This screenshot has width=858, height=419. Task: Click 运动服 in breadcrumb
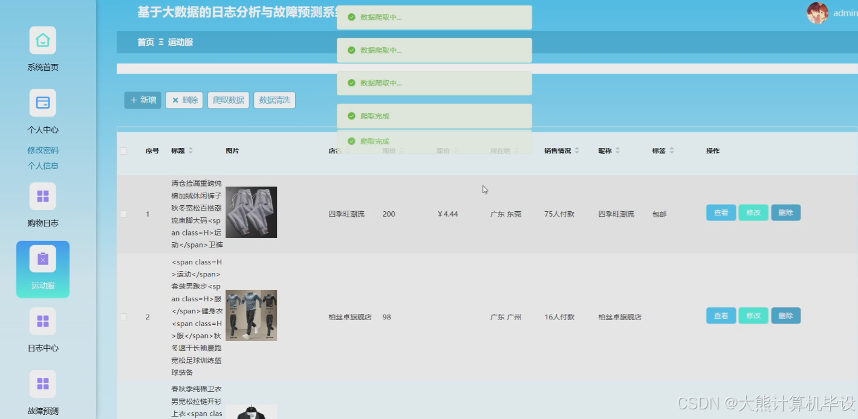180,42
